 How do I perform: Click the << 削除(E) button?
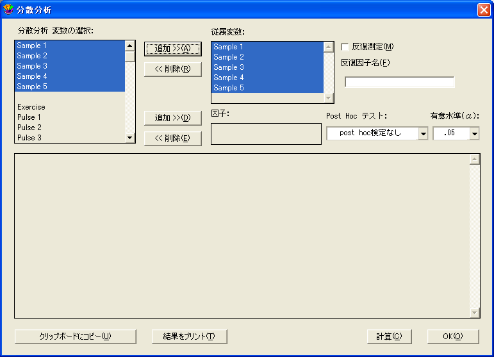[172, 138]
